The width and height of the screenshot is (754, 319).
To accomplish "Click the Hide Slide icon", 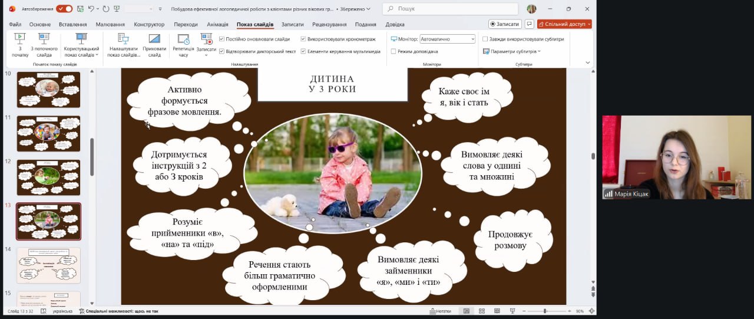I will coord(154,45).
